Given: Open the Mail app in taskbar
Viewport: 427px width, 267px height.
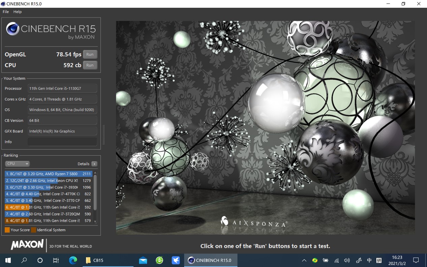Looking at the screenshot, I should pyautogui.click(x=143, y=260).
